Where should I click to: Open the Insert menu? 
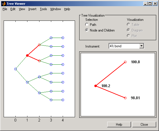(32, 9)
